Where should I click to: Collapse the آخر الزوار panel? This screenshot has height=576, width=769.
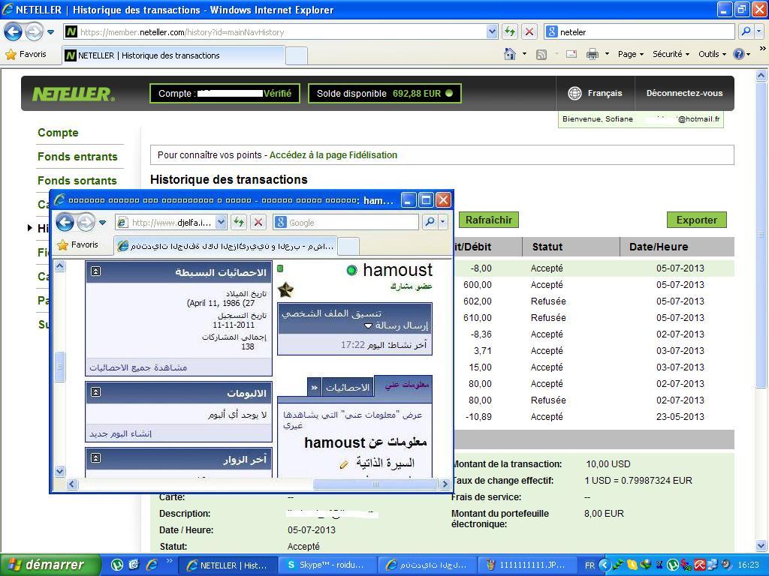pyautogui.click(x=95, y=458)
